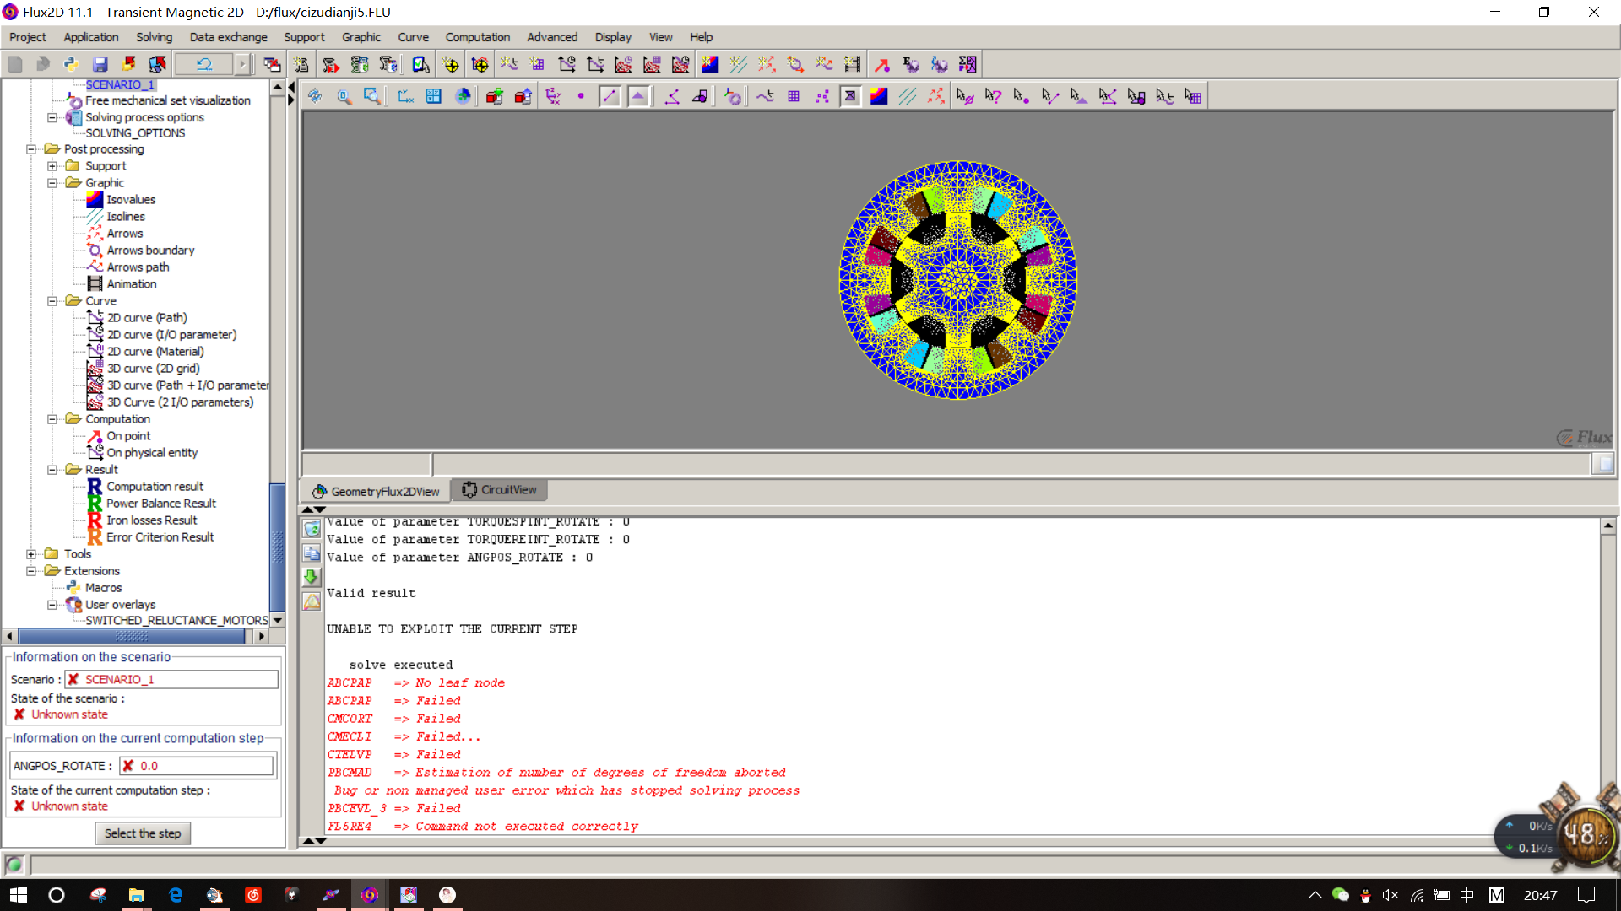Click the Python script icon in toolbar
Viewport: 1621px width, 911px height.
coord(72,64)
